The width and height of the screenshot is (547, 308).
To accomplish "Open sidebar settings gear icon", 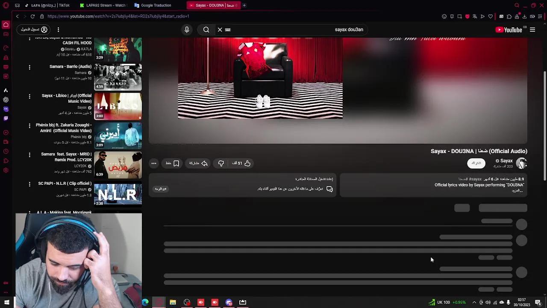I will coord(6,170).
